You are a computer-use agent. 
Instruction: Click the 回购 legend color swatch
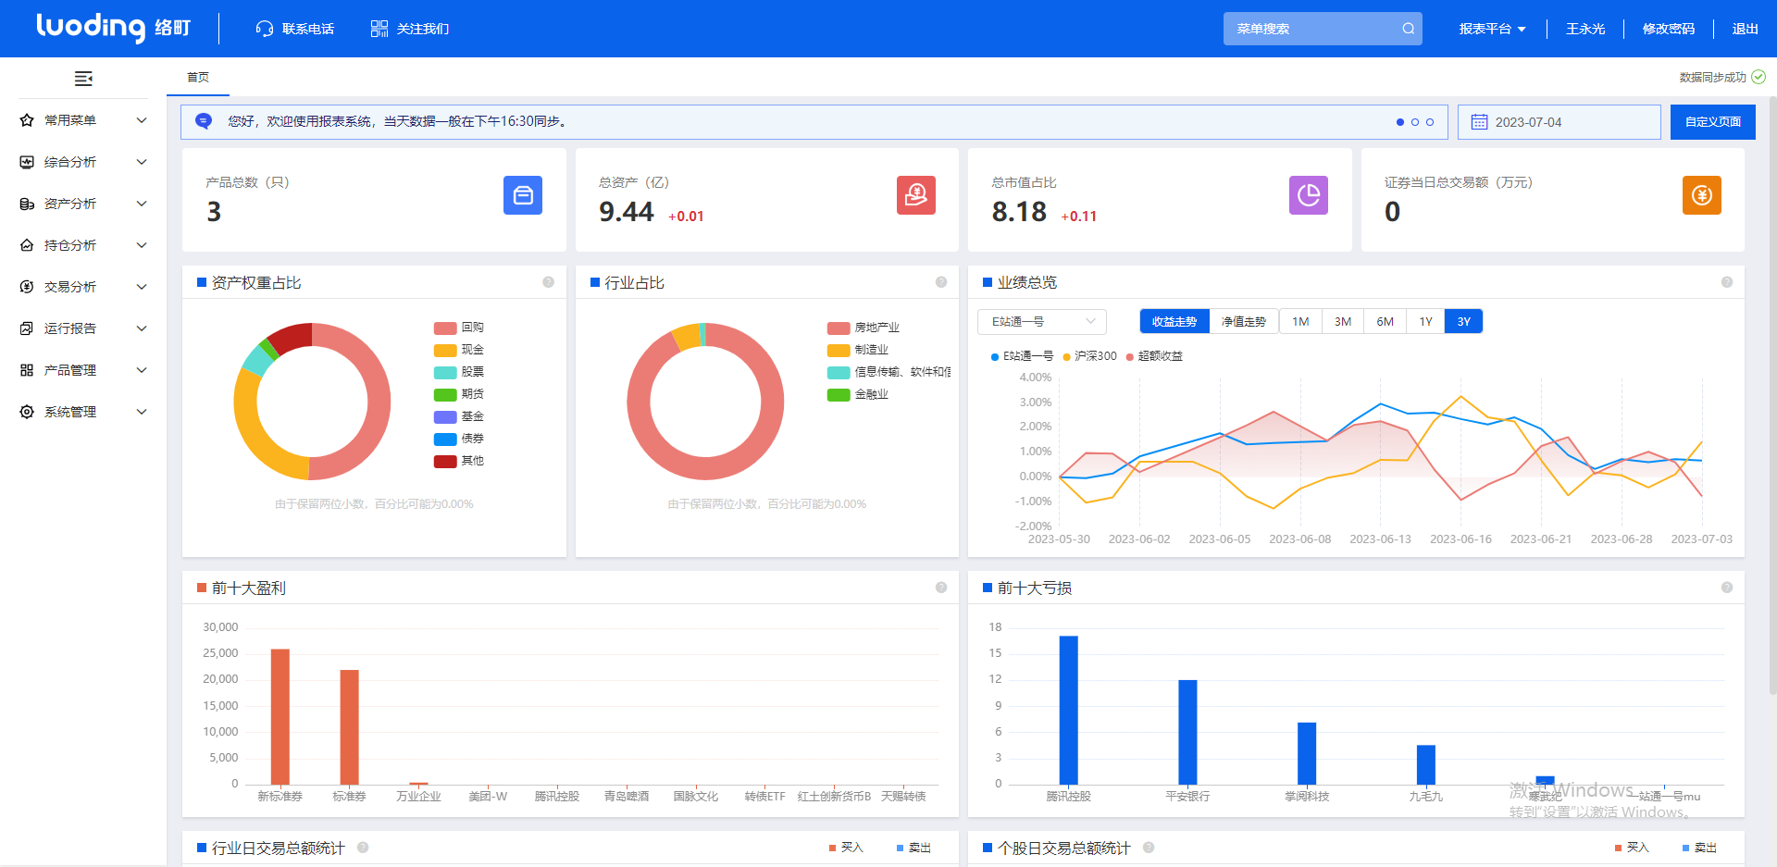coord(445,328)
